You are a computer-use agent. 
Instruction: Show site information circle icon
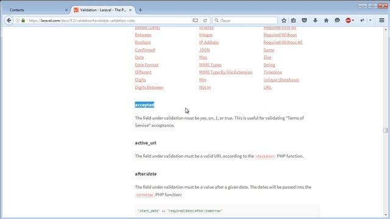[18, 20]
